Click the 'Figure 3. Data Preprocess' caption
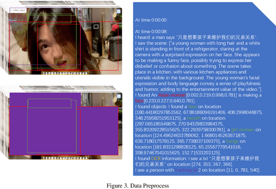 click(x=138, y=186)
